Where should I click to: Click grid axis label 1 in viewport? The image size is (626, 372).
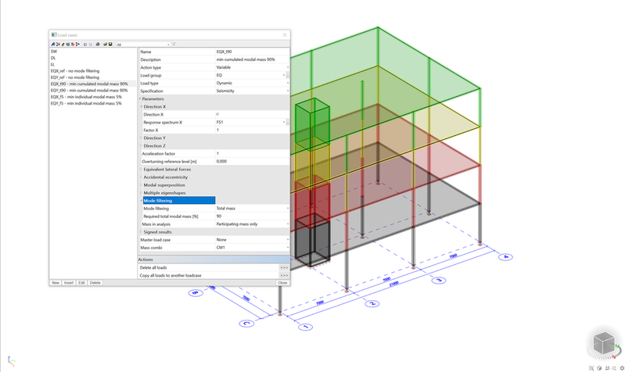305,327
